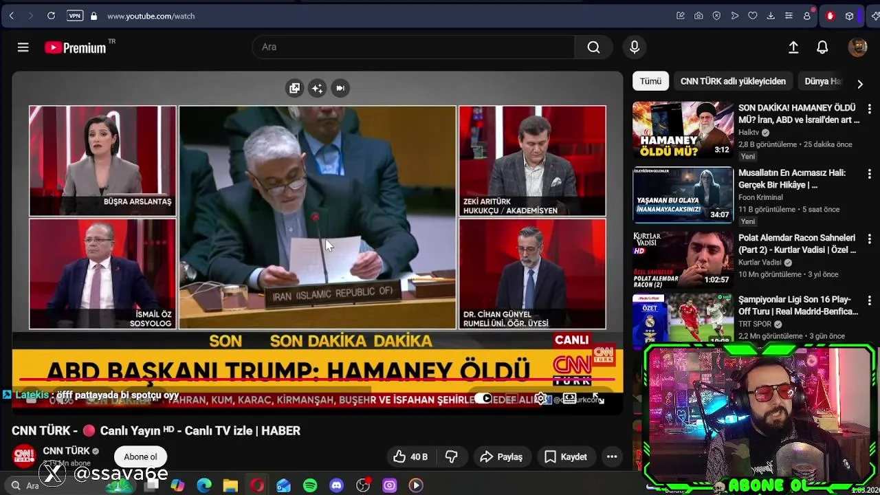Open the upload create icon
Image resolution: width=880 pixels, height=495 pixels.
793,47
